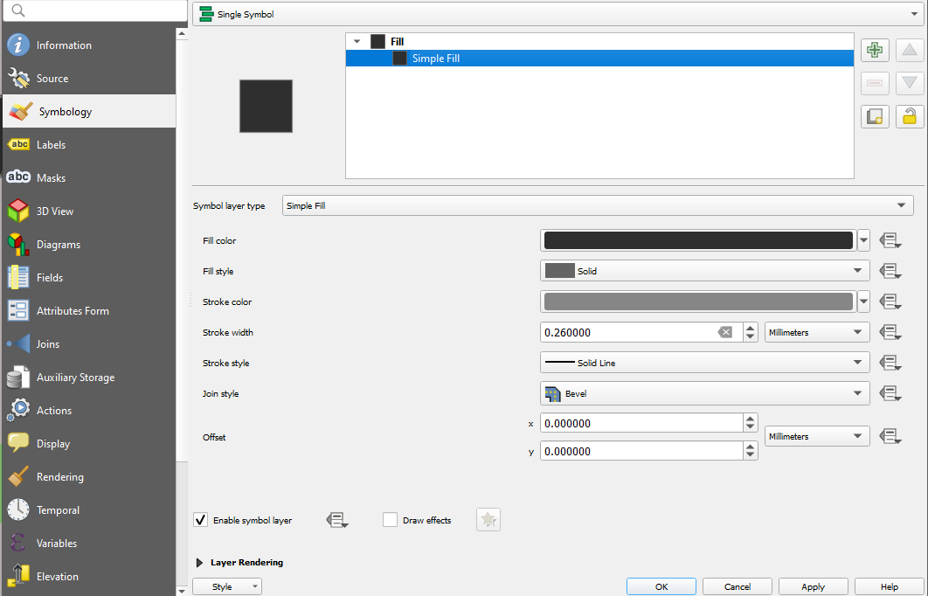
Task: Open data-defined override for Fill style
Action: pyautogui.click(x=890, y=271)
